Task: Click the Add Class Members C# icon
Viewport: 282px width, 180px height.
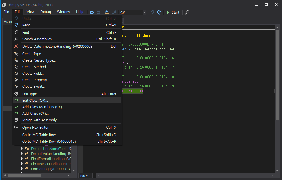Action: tap(16, 107)
